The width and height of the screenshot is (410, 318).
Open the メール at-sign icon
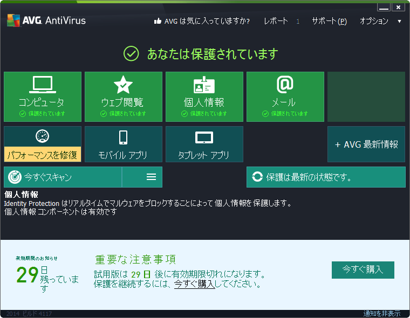click(285, 85)
